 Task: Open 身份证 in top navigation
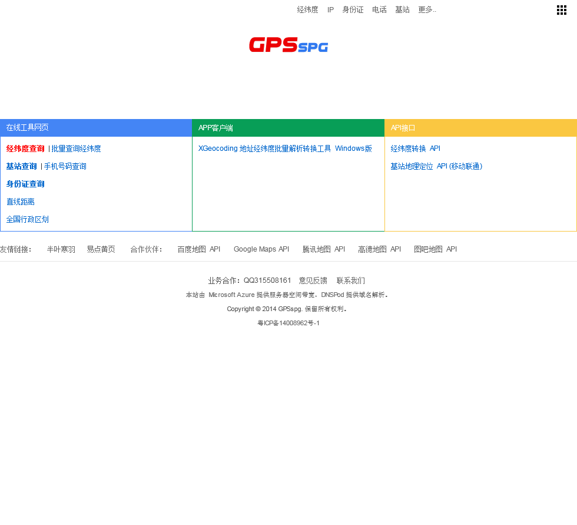click(353, 9)
